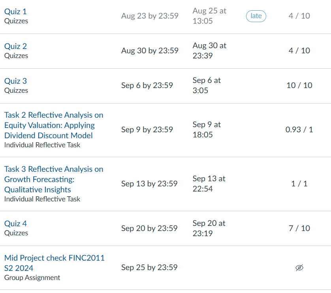Open the Quiz 2 link
Screen dimensions: 331x293
(15, 46)
